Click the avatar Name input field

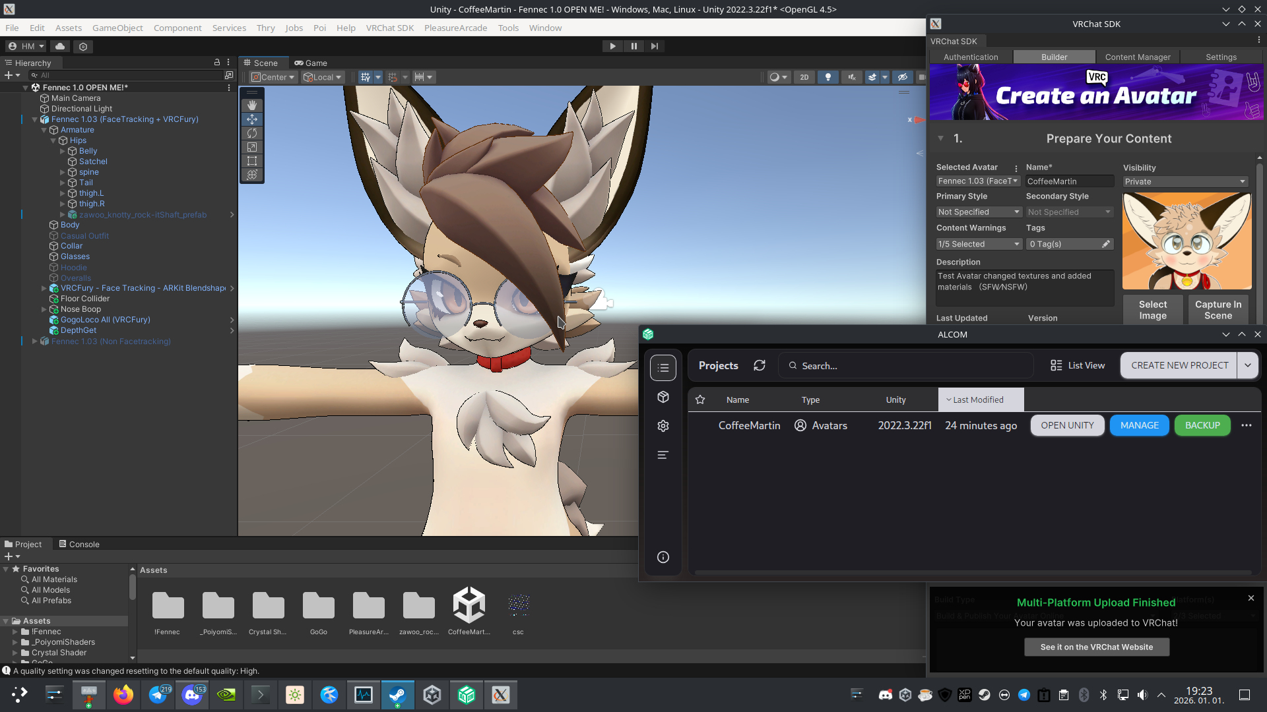coord(1069,181)
